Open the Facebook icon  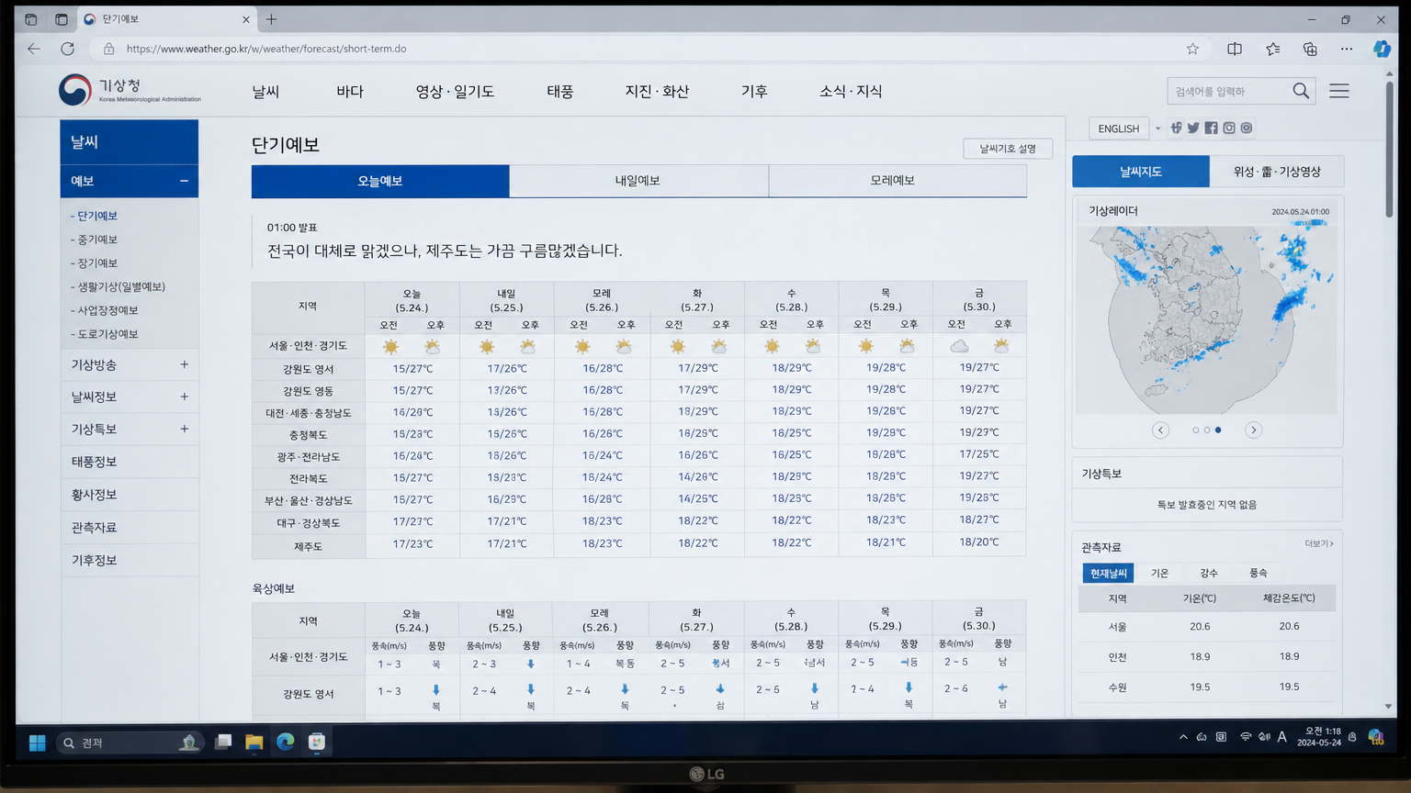point(1211,128)
